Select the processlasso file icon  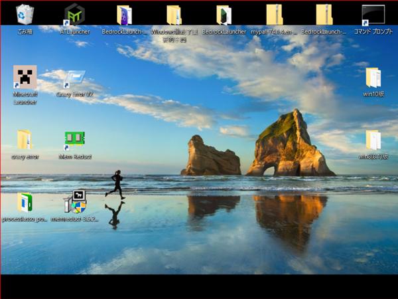pyautogui.click(x=25, y=202)
